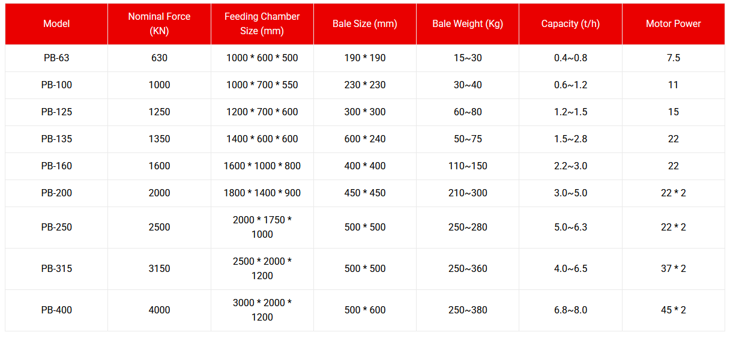Click the PB-315 model cell
Image resolution: width=733 pixels, height=344 pixels.
click(x=56, y=269)
